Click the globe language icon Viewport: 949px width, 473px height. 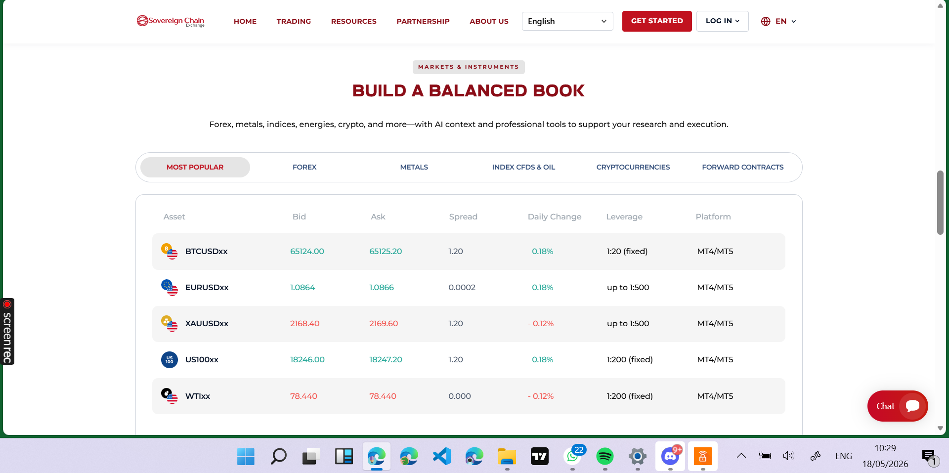[x=766, y=21]
